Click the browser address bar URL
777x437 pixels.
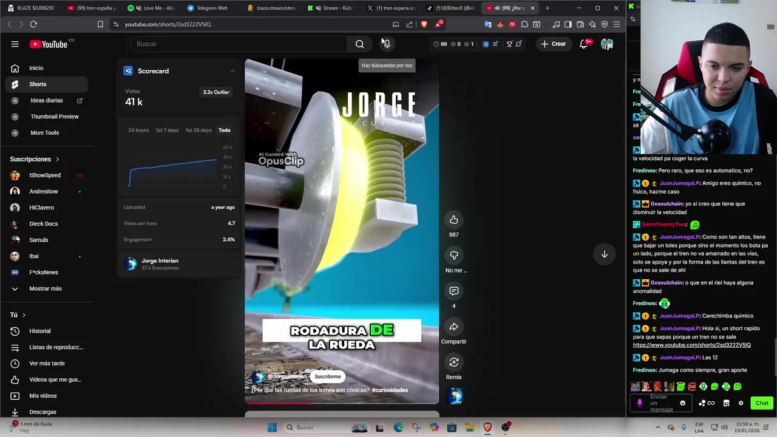(168, 24)
